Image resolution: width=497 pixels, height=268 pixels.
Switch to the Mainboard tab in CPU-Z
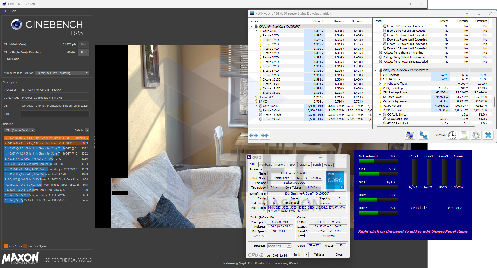pyautogui.click(x=266, y=165)
